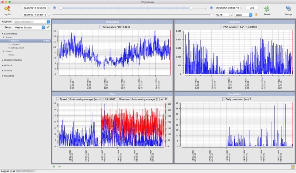Toggle the dashboard lock at bottom right
The height and width of the screenshot is (173, 296).
tap(293, 167)
